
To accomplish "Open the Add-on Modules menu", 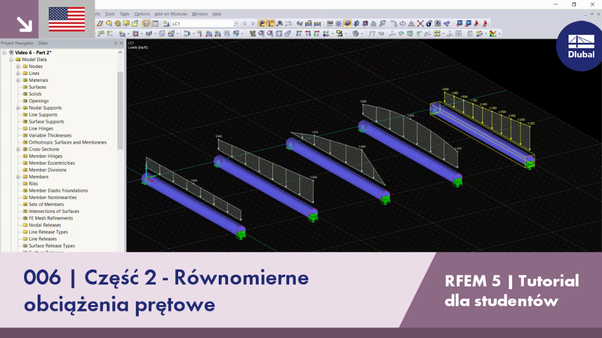I will coord(170,14).
